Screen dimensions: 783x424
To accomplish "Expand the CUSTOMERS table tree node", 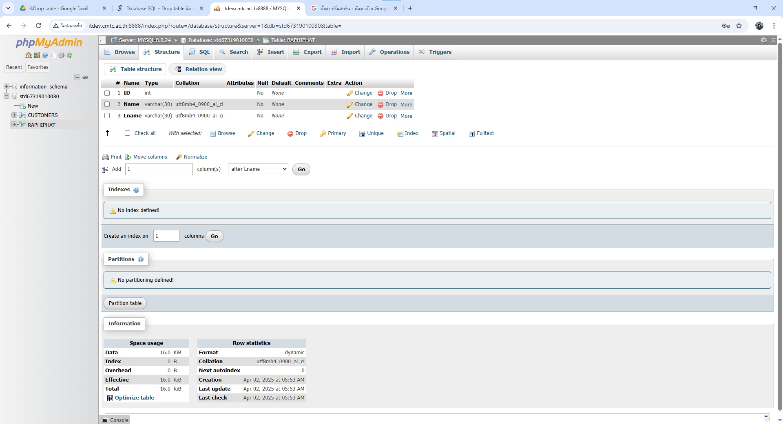I will pyautogui.click(x=14, y=115).
